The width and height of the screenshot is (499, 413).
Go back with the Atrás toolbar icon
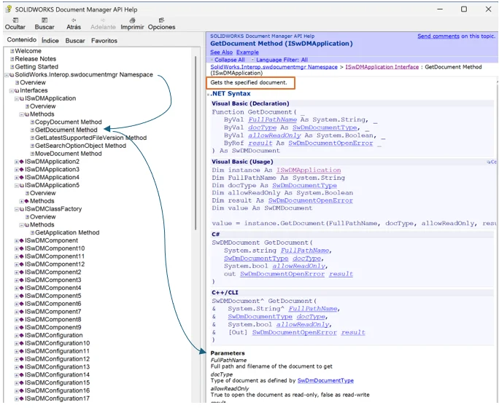point(74,20)
